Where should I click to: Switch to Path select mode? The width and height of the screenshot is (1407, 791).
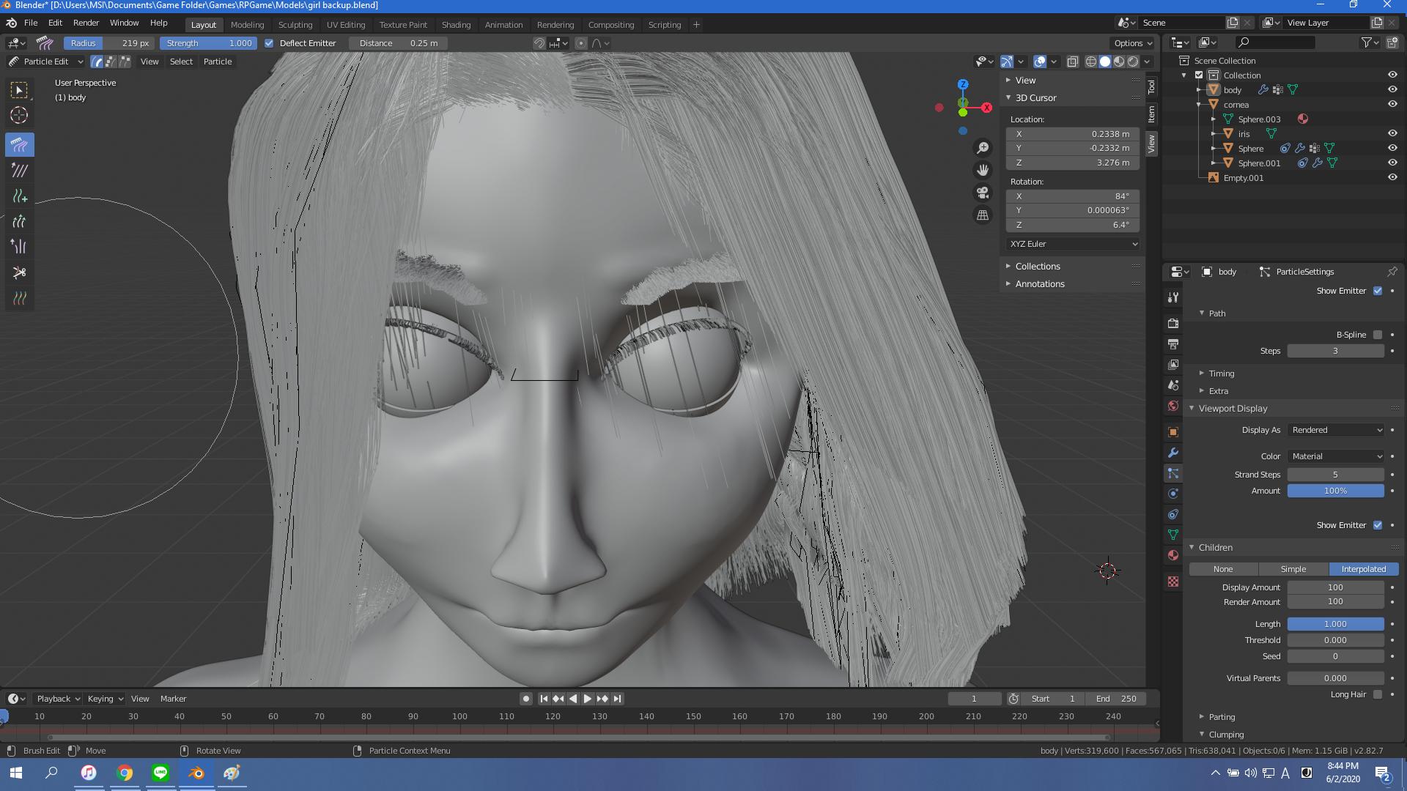(x=96, y=62)
